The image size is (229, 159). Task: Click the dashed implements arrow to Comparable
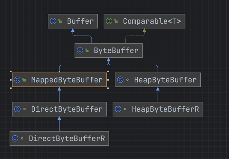135,36
